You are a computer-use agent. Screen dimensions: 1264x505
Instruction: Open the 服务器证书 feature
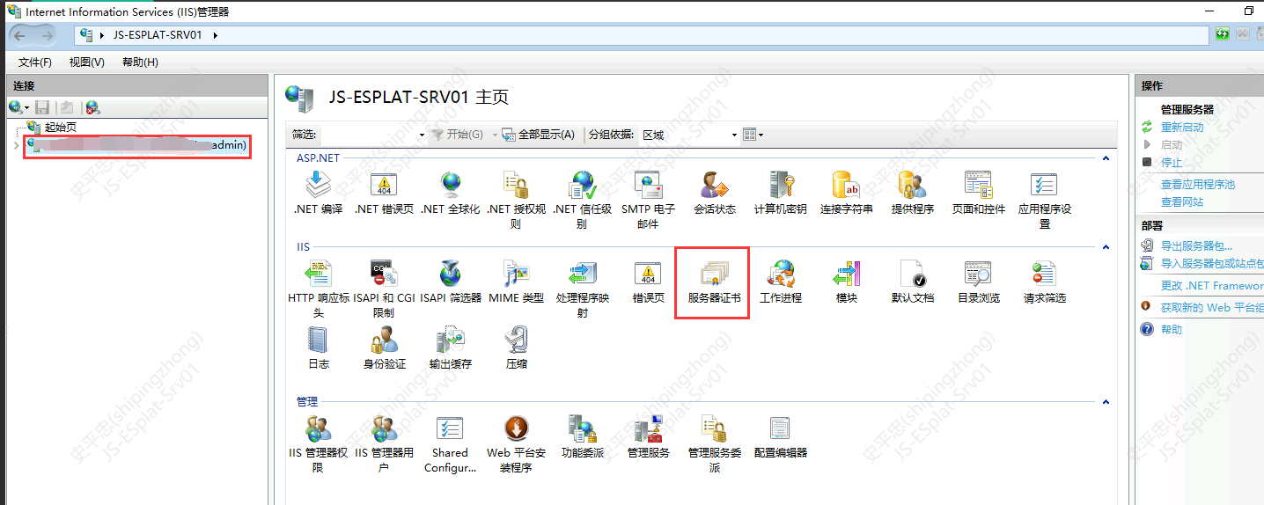point(714,282)
